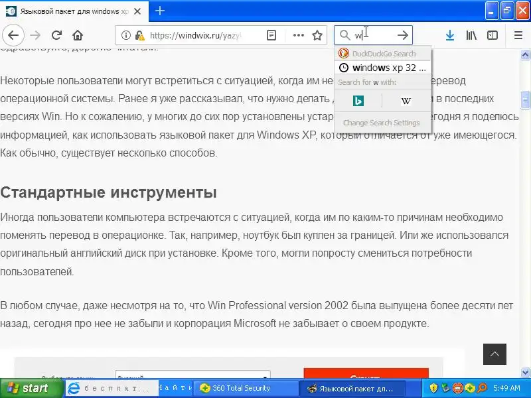Switch to Internet Explorer taskbar item
The width and height of the screenshot is (531, 398).
112,389
